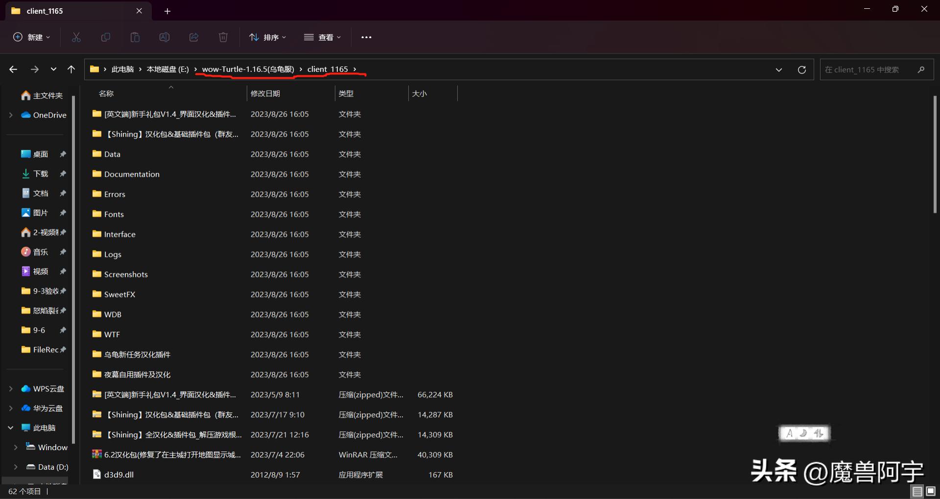The image size is (940, 499).
Task: Switch to details view layout icon
Action: click(x=917, y=491)
